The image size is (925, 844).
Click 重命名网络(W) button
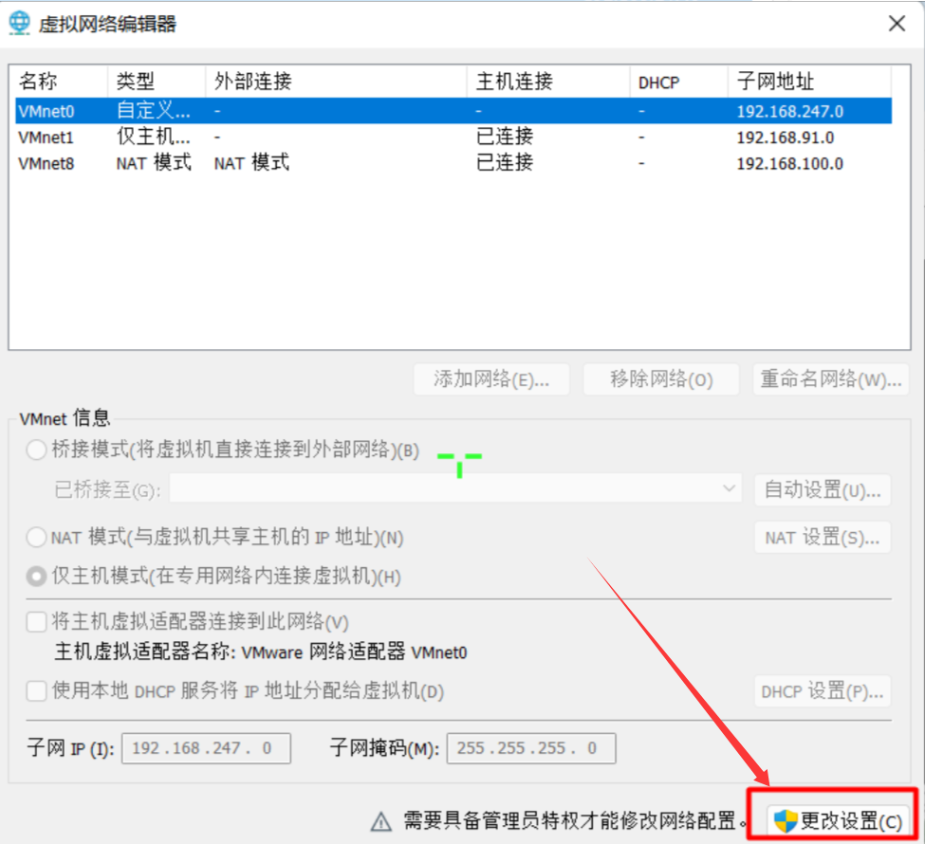pos(831,379)
